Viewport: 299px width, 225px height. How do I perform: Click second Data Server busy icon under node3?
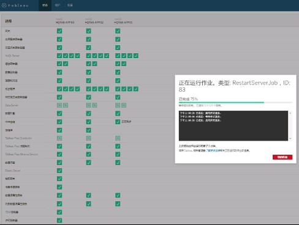(124, 105)
